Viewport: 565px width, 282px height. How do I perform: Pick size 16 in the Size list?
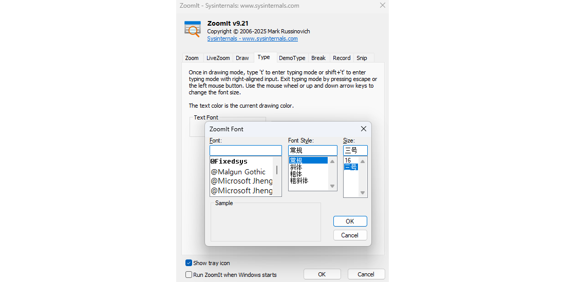click(348, 160)
